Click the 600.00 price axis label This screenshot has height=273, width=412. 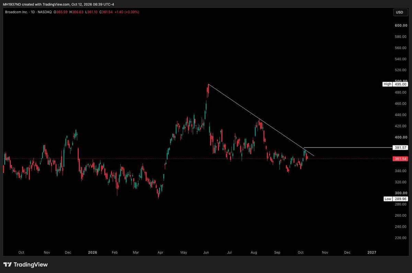point(401,25)
